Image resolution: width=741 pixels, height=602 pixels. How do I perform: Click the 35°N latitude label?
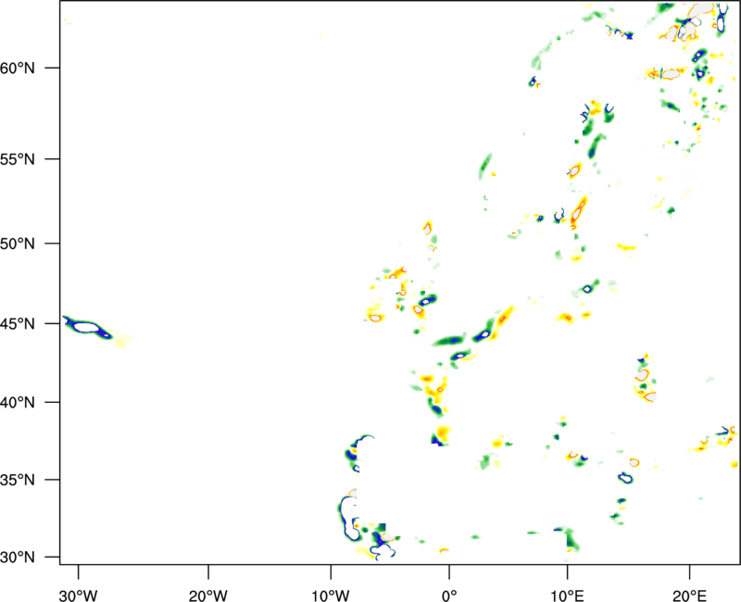[18, 480]
